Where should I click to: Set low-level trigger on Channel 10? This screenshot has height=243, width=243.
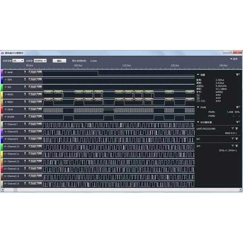click(40, 146)
